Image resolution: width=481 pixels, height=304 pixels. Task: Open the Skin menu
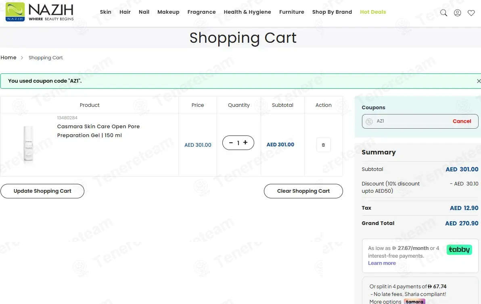point(106,12)
